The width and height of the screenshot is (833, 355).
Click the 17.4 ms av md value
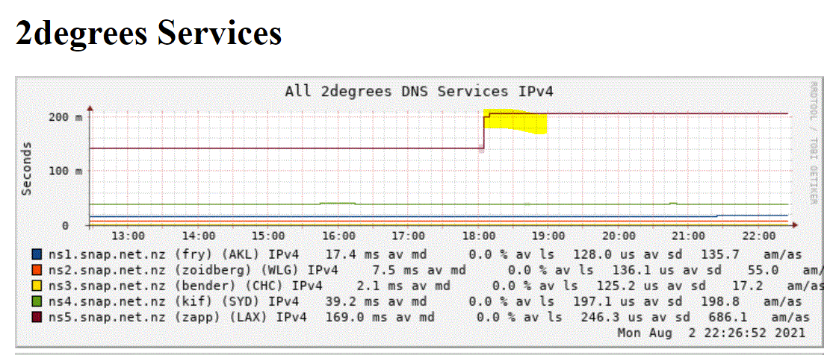click(x=376, y=255)
